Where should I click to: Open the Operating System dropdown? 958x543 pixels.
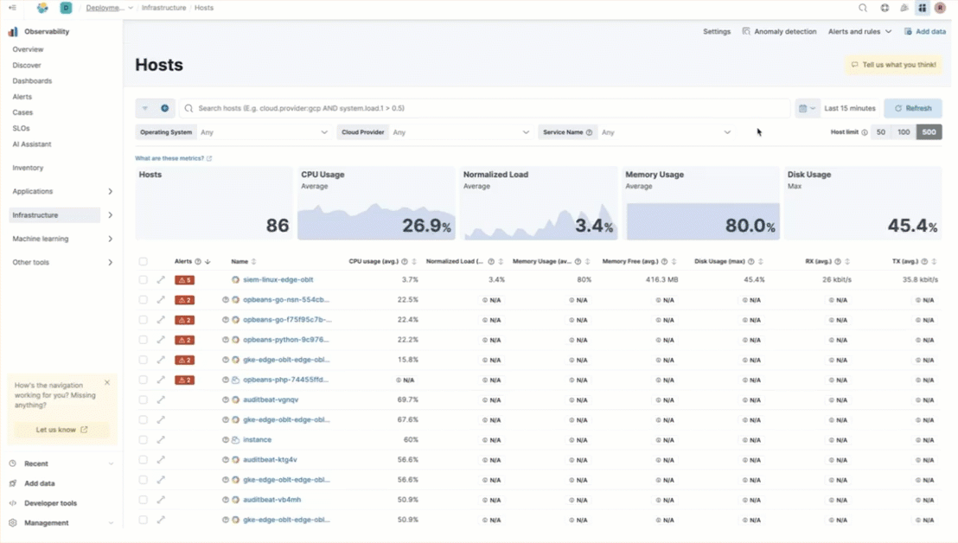[264, 132]
